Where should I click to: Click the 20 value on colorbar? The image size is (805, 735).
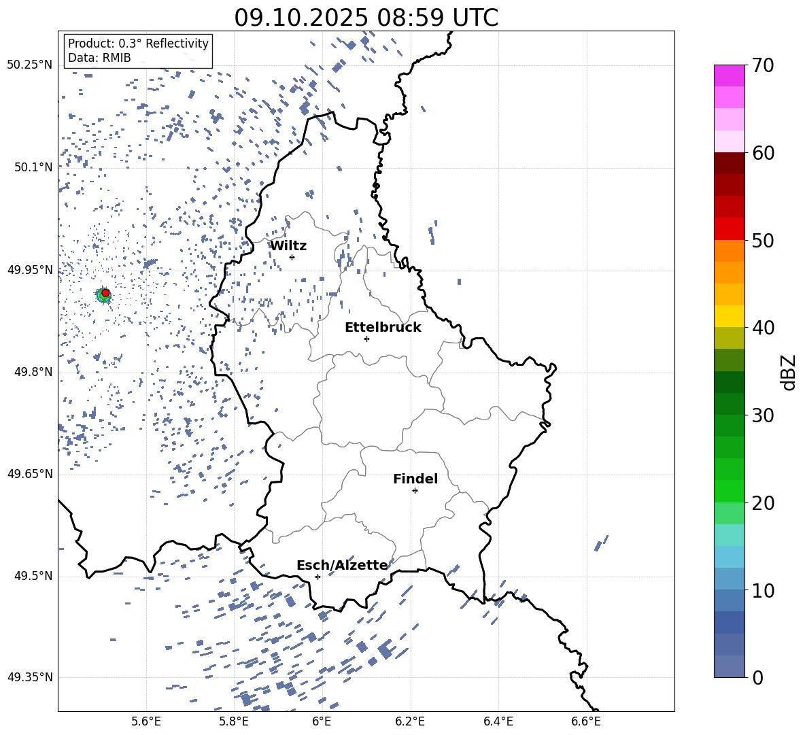pyautogui.click(x=762, y=503)
